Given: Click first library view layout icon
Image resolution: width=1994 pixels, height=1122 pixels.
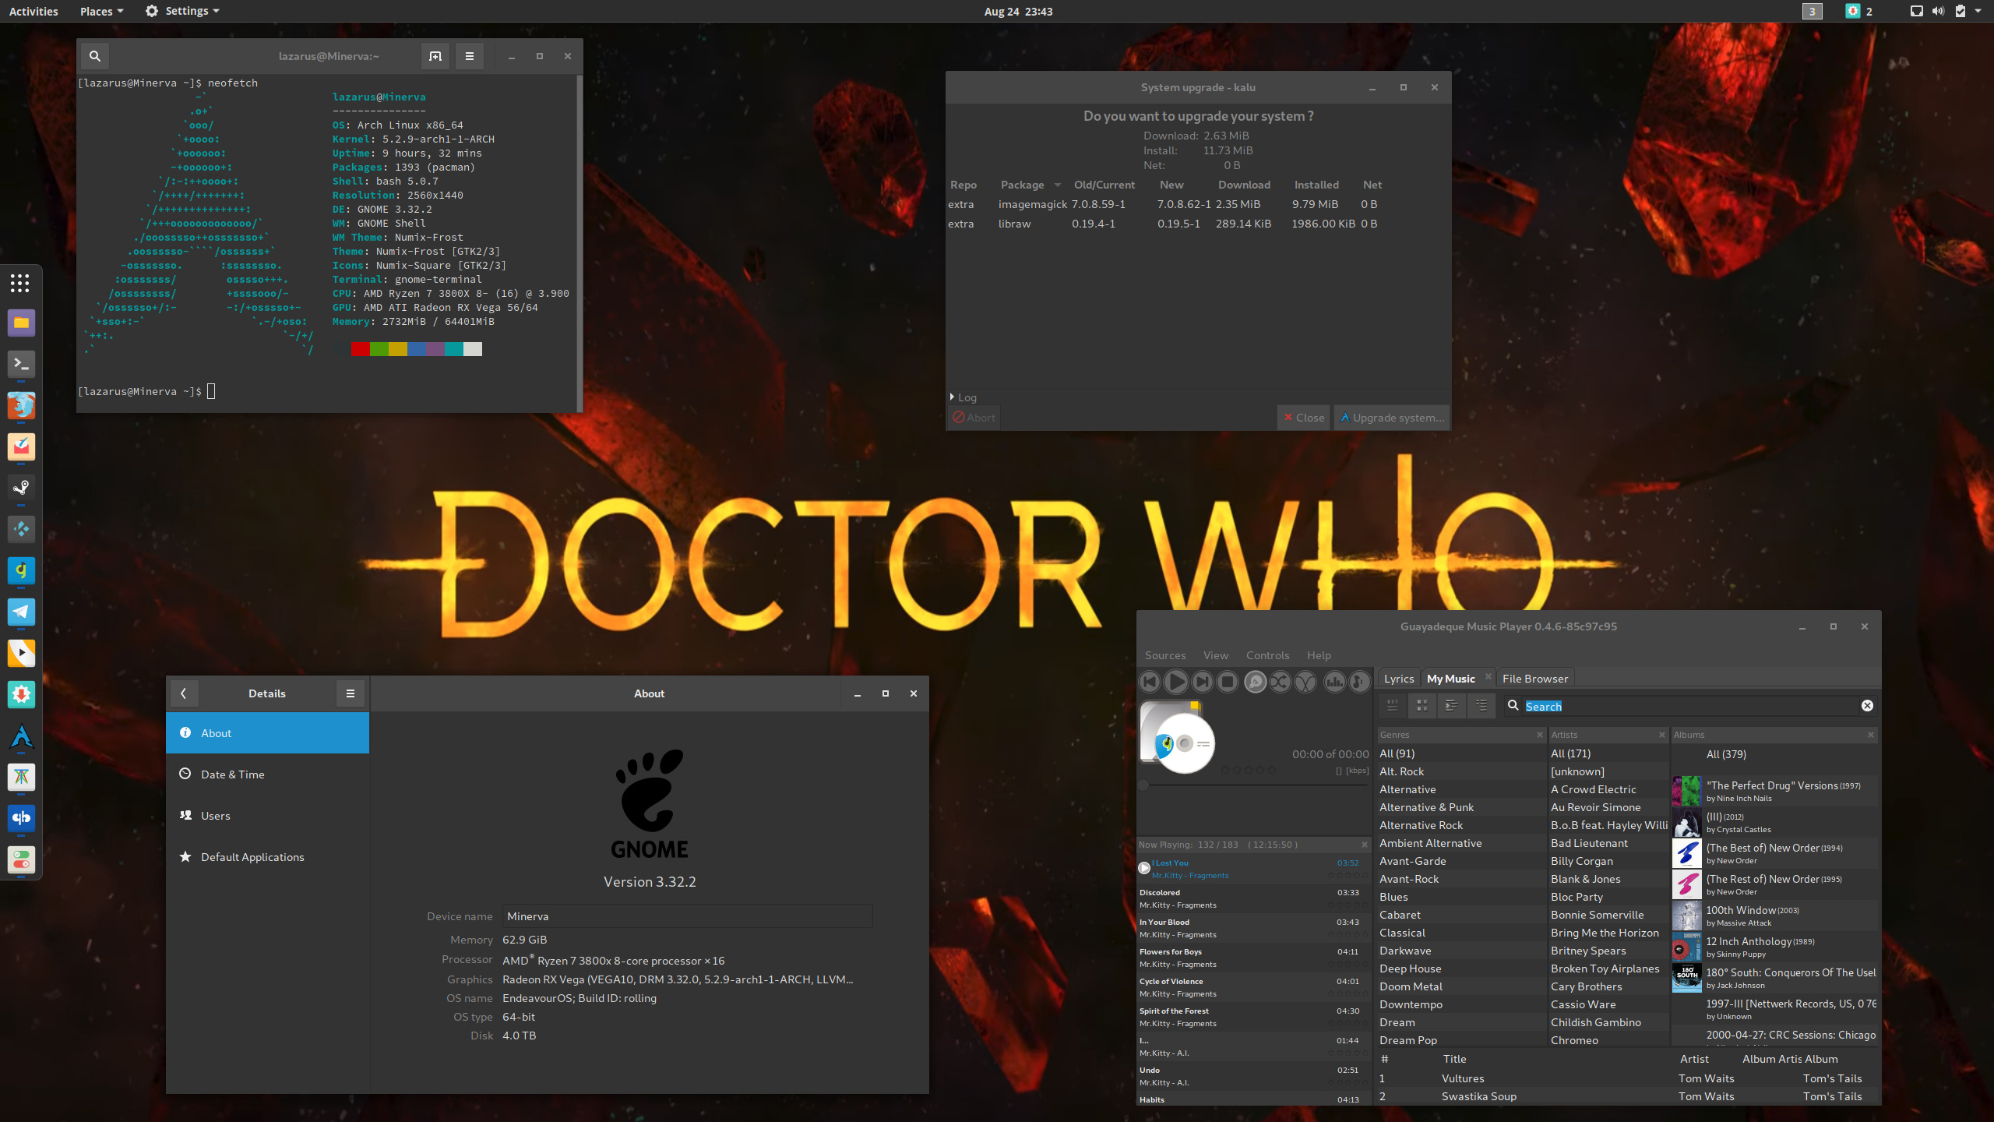Looking at the screenshot, I should pyautogui.click(x=1393, y=705).
